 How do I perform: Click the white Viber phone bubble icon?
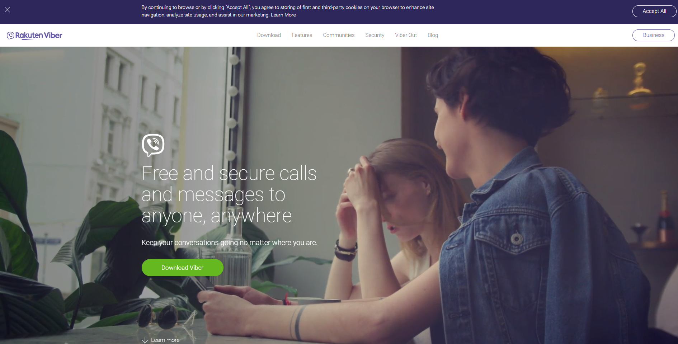coord(153,145)
